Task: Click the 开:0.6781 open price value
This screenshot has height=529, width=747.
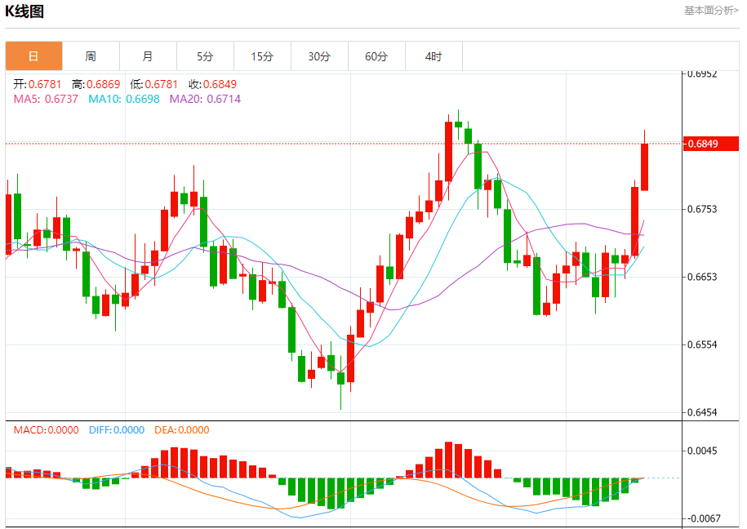Action: pos(38,84)
